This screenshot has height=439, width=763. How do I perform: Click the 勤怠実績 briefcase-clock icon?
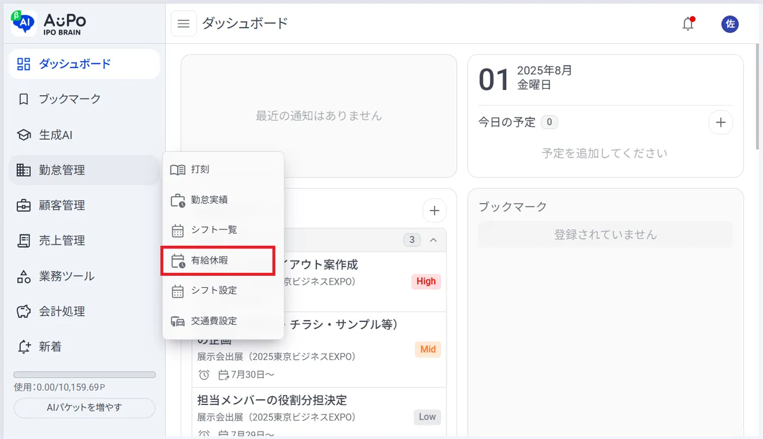point(178,200)
